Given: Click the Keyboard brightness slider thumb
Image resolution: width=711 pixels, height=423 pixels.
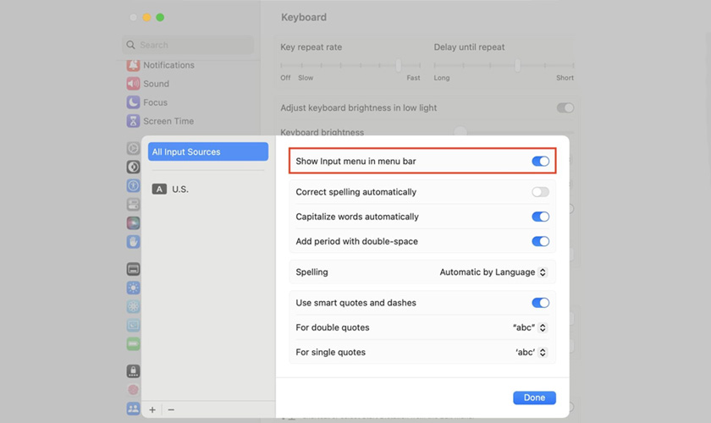Looking at the screenshot, I should (x=460, y=131).
